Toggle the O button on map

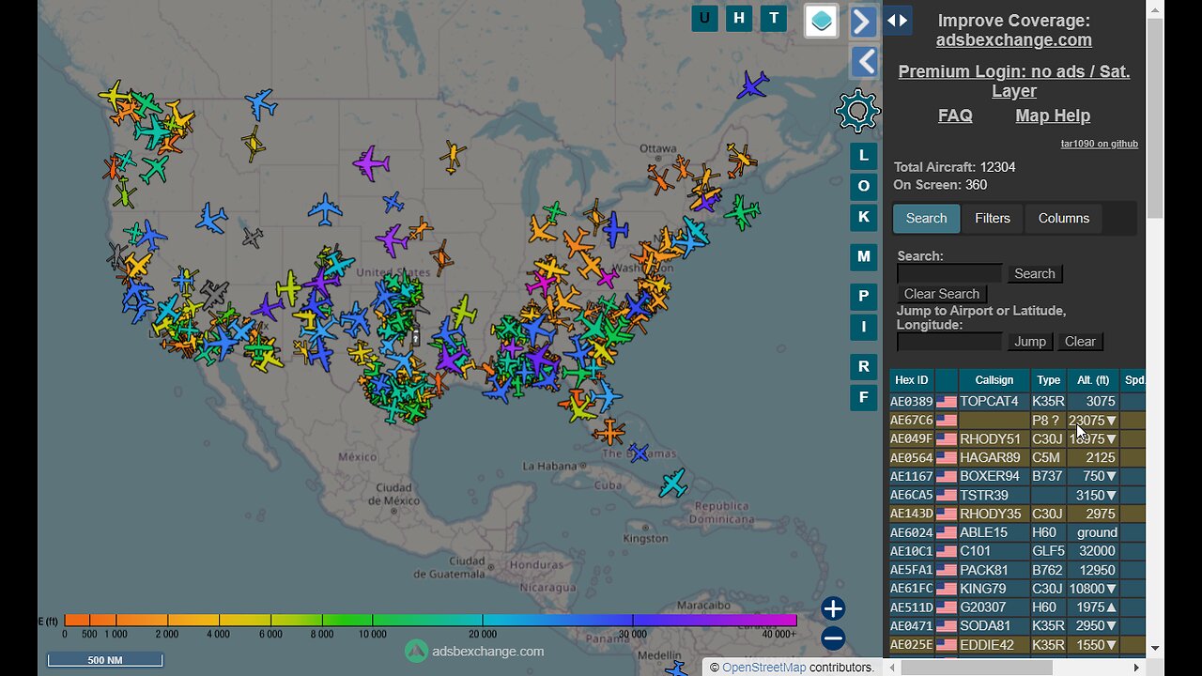[864, 186]
